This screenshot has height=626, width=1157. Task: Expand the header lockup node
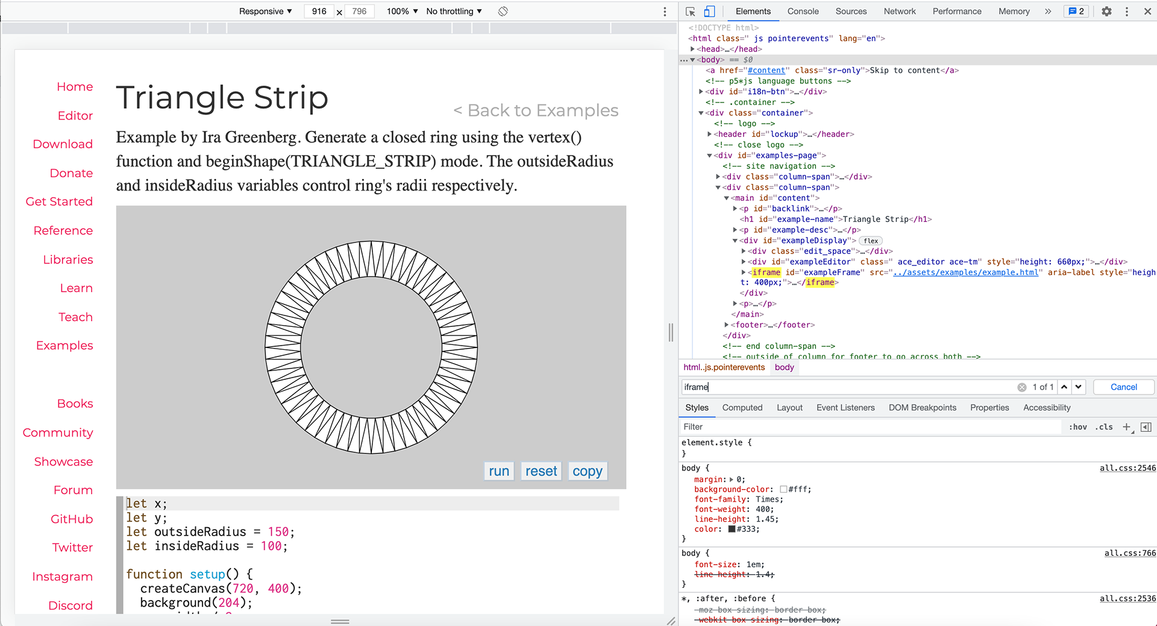pos(709,134)
